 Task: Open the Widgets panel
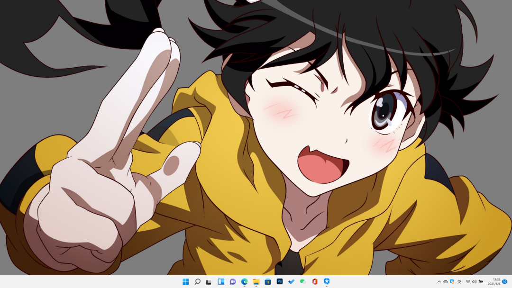221,282
